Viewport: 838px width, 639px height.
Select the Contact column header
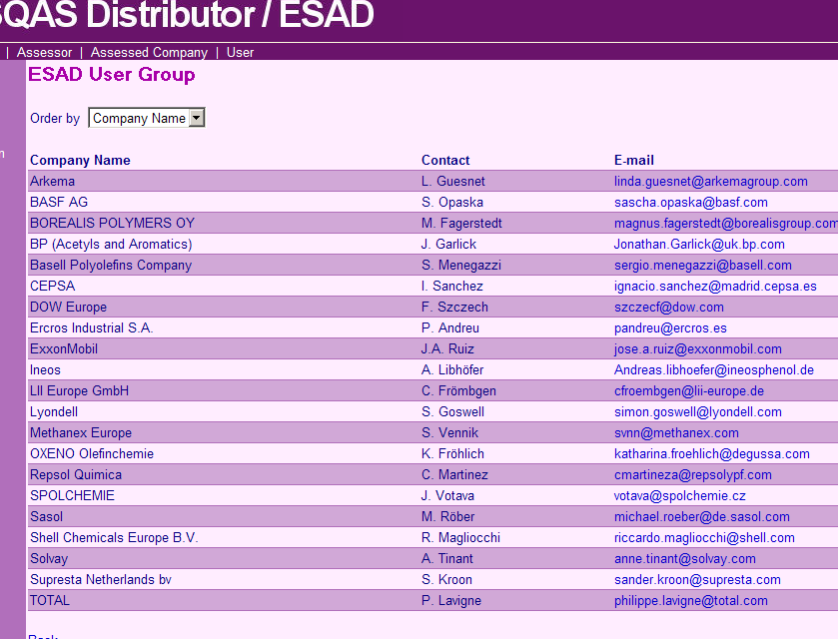pyautogui.click(x=445, y=160)
